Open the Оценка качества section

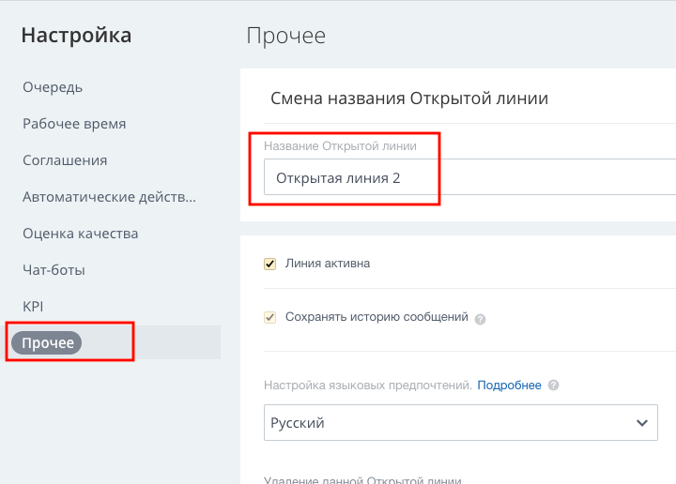[80, 234]
